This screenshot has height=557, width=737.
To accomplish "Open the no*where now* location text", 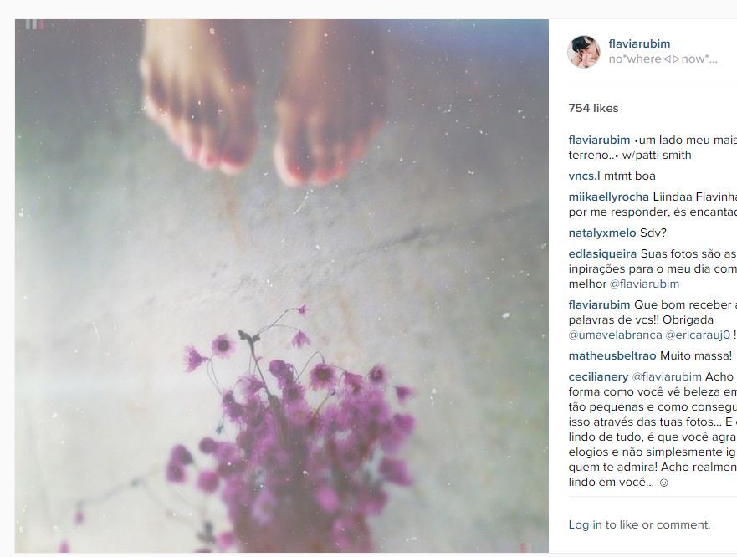I will pyautogui.click(x=663, y=59).
